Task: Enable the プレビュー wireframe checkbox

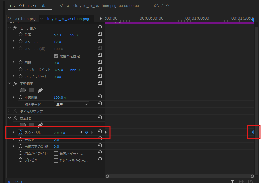Action: pyautogui.click(x=56, y=160)
